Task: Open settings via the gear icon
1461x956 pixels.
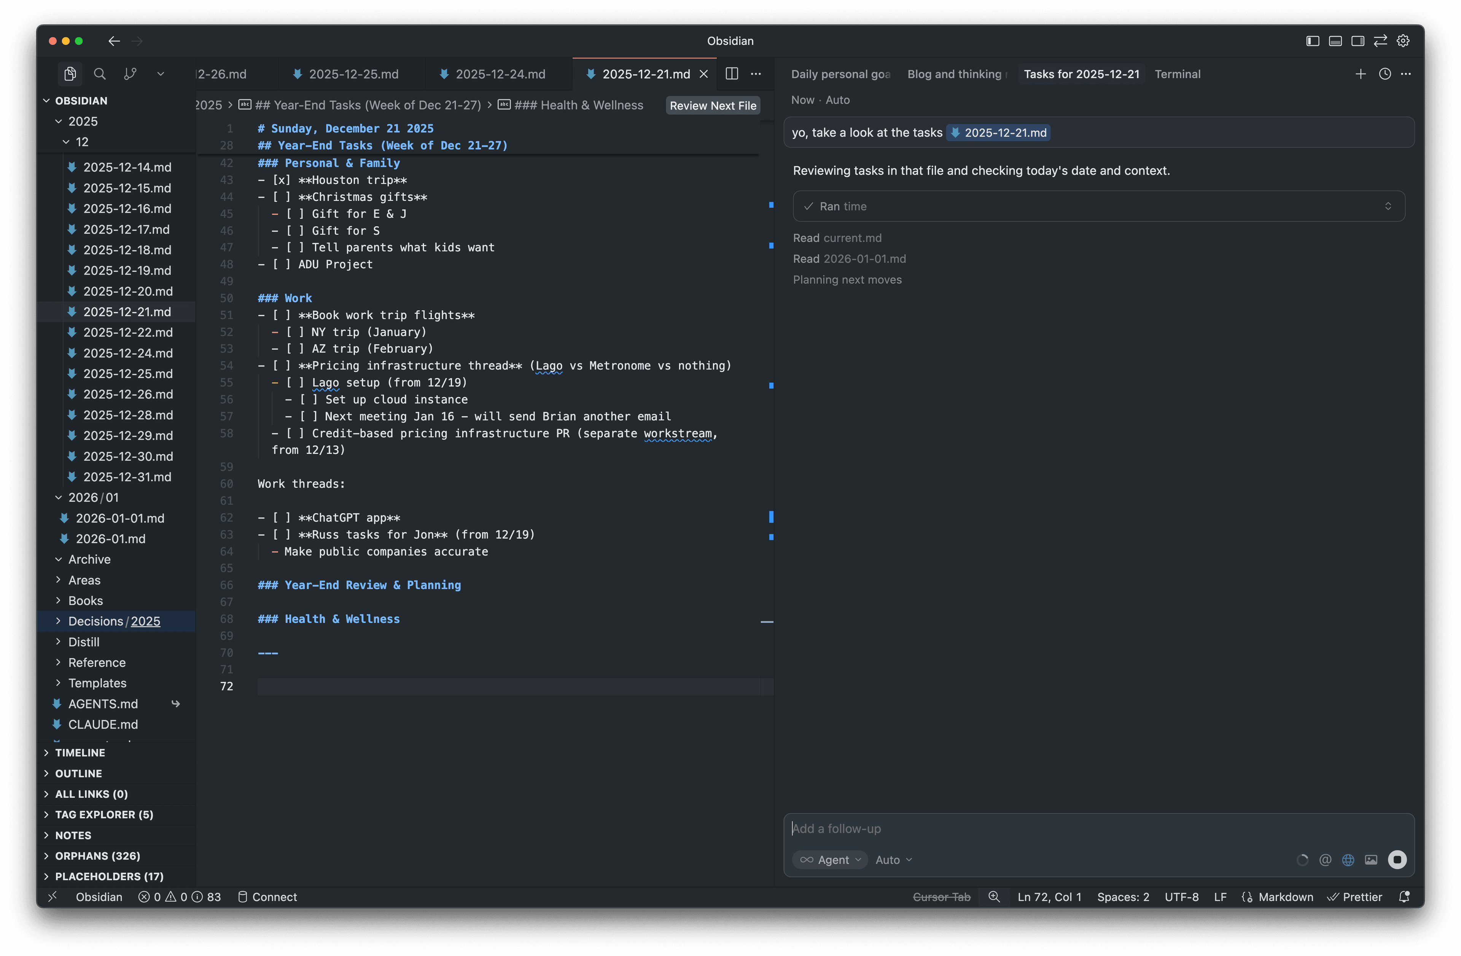Action: (x=1404, y=40)
